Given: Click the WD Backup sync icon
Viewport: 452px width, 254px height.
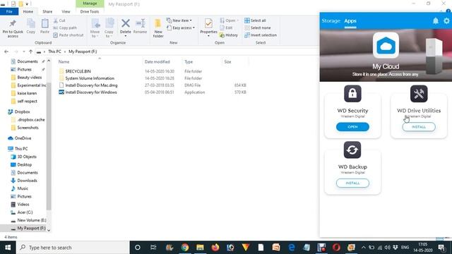Looking at the screenshot, I should [352, 150].
